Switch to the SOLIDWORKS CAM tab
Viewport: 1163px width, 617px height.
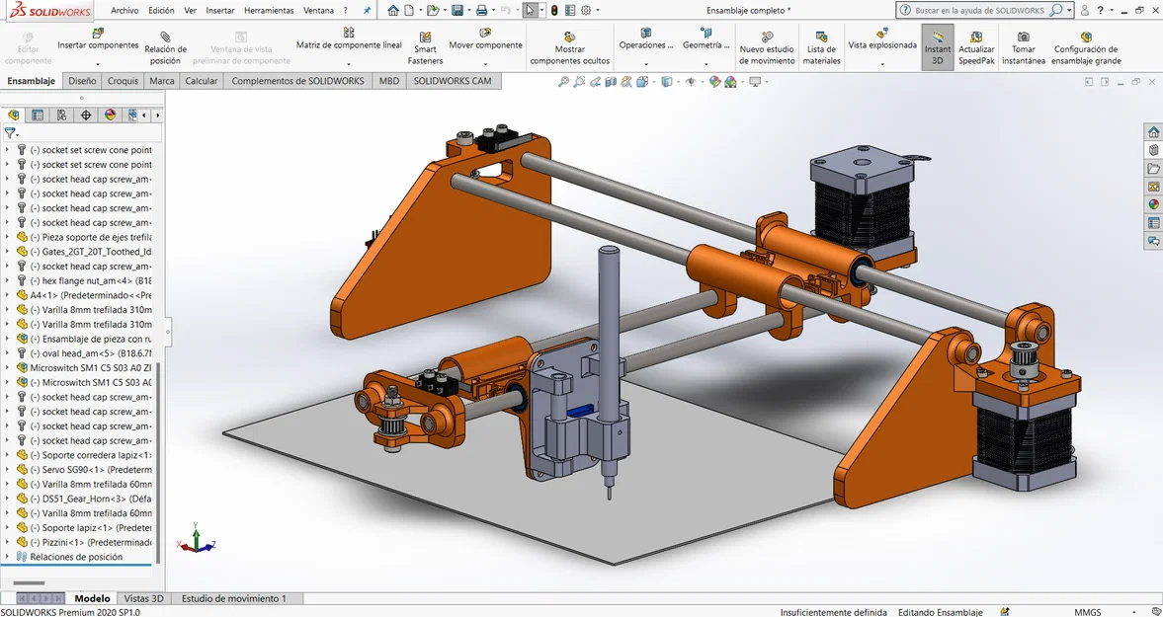(453, 81)
